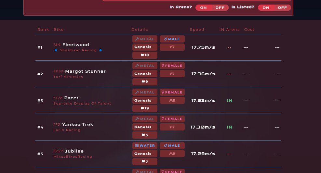Click Pacer's FEMALE gender tag
Image resolution: width=321 pixels, height=173 pixels.
point(172,92)
